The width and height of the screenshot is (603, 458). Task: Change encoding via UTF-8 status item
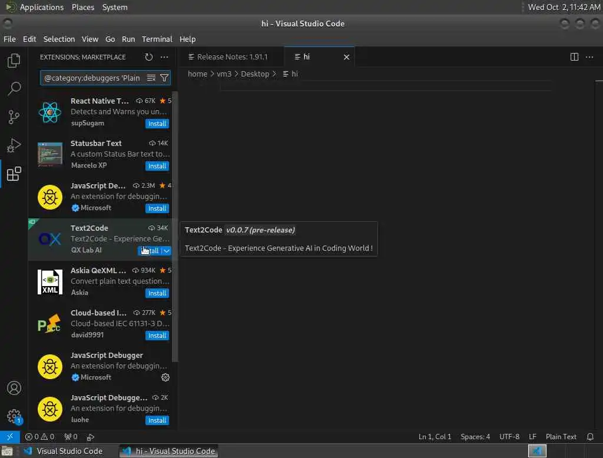(509, 437)
